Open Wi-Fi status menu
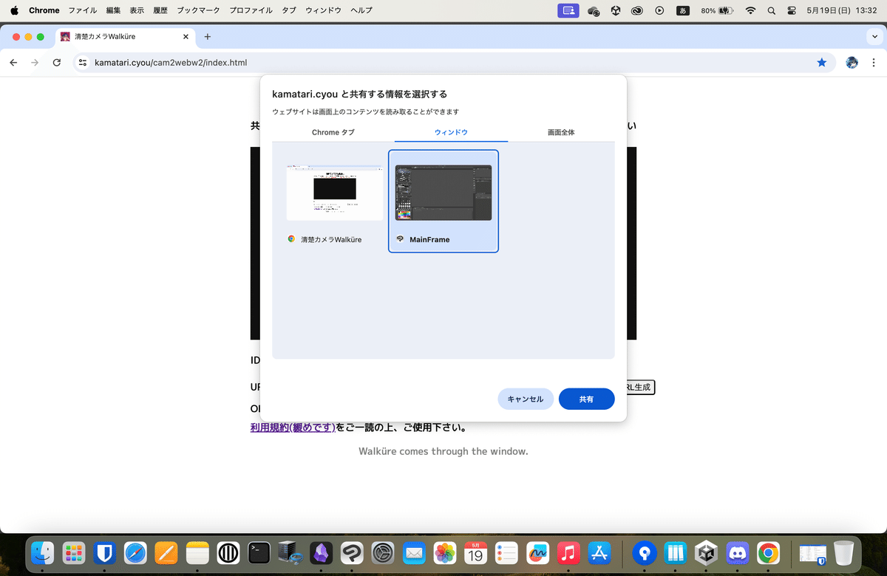The height and width of the screenshot is (576, 887). 751,10
